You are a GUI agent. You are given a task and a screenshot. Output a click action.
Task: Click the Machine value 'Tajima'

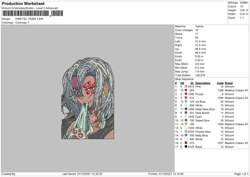(199, 26)
